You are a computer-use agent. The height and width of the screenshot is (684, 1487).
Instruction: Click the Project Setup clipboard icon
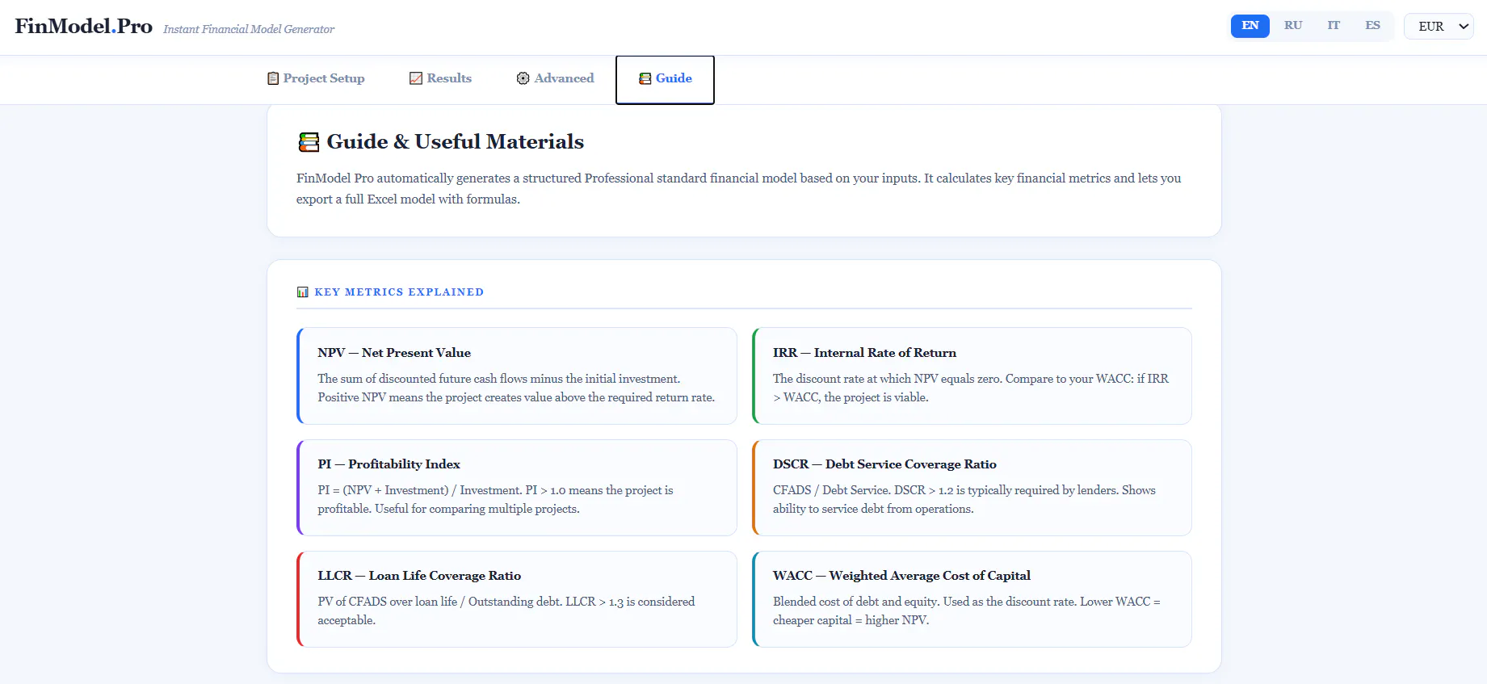pos(273,78)
